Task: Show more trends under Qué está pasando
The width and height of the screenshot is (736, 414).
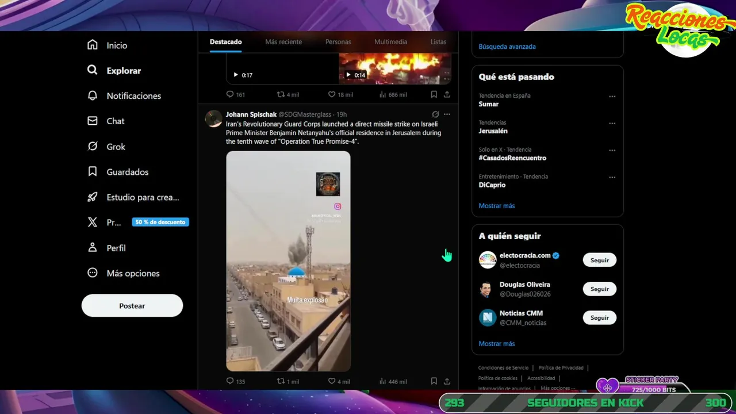Action: pos(497,206)
